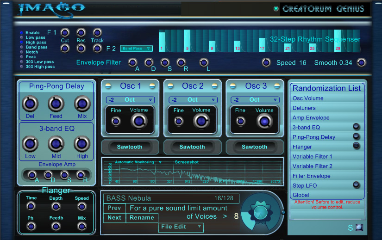The image size is (382, 240).
Task: Select High pass filter type
Action: 22,43
